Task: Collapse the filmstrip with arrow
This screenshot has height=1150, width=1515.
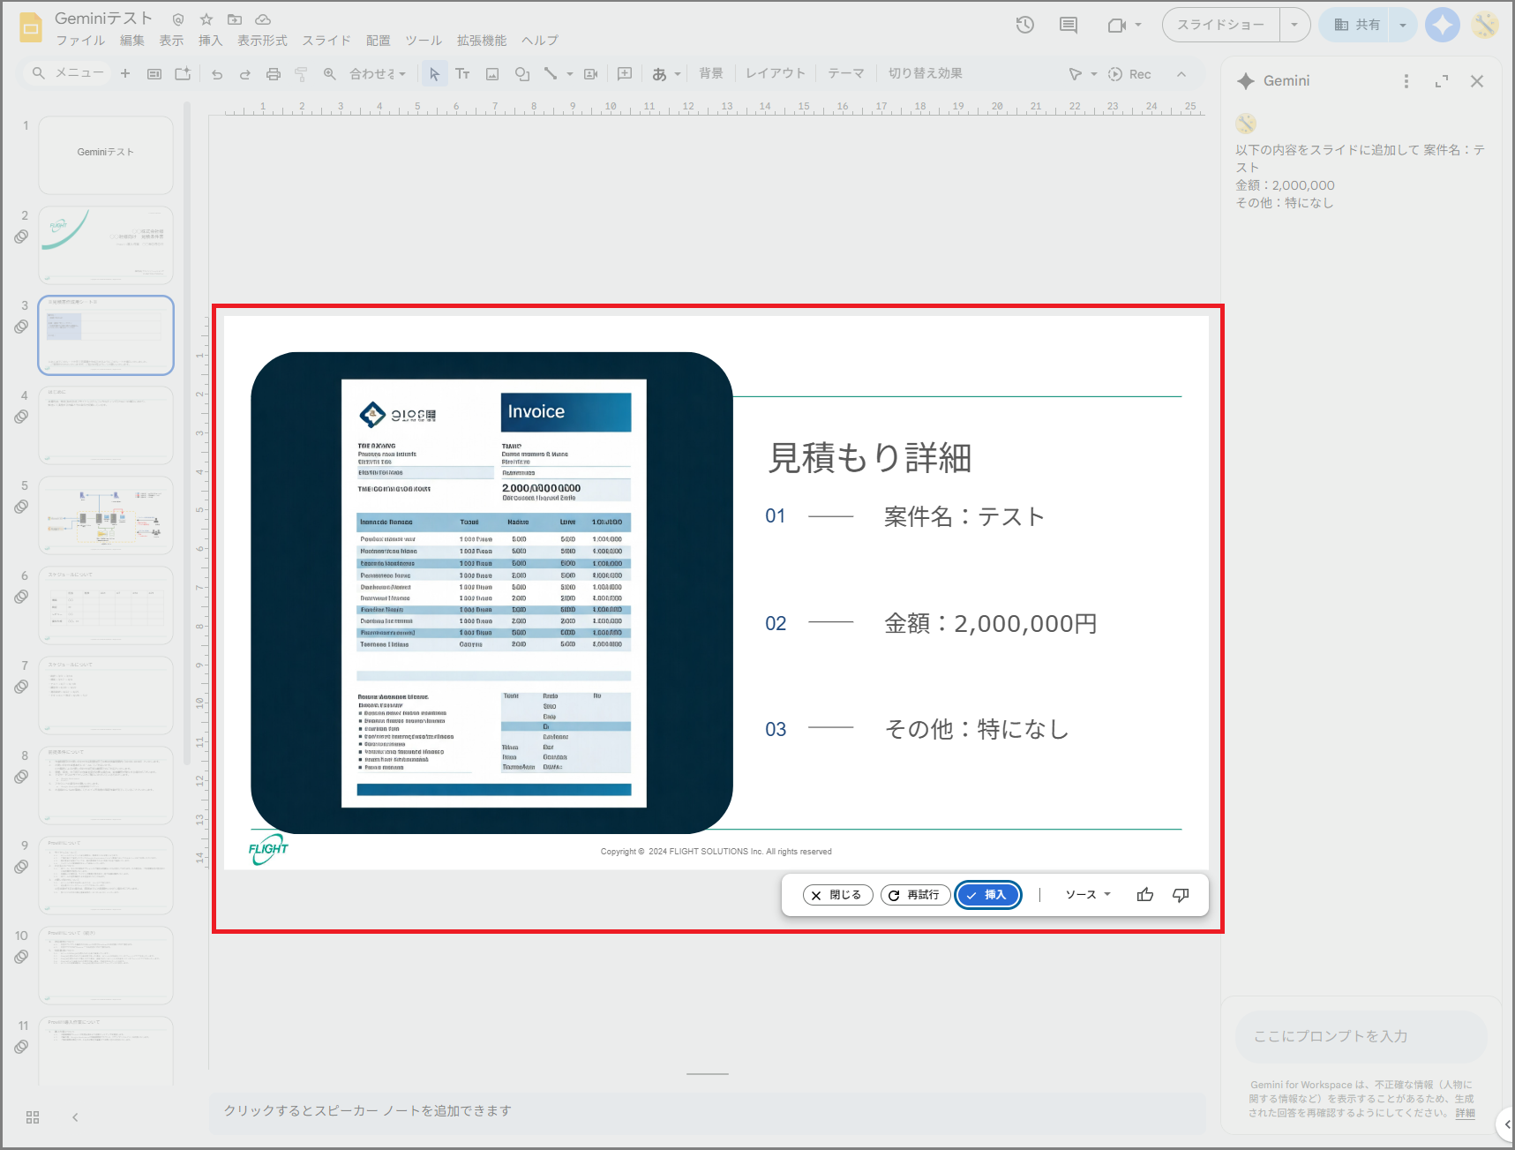Action: (75, 1117)
